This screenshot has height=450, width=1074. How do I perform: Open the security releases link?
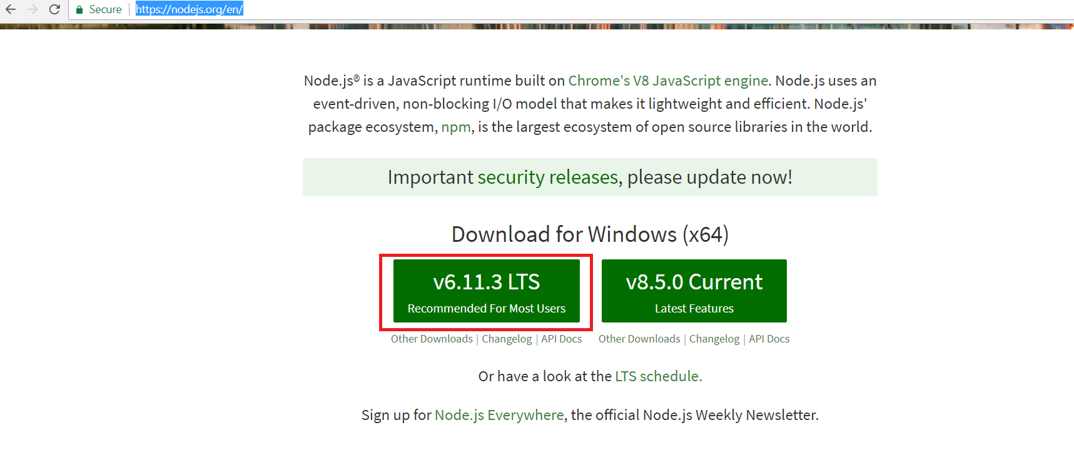click(x=547, y=177)
